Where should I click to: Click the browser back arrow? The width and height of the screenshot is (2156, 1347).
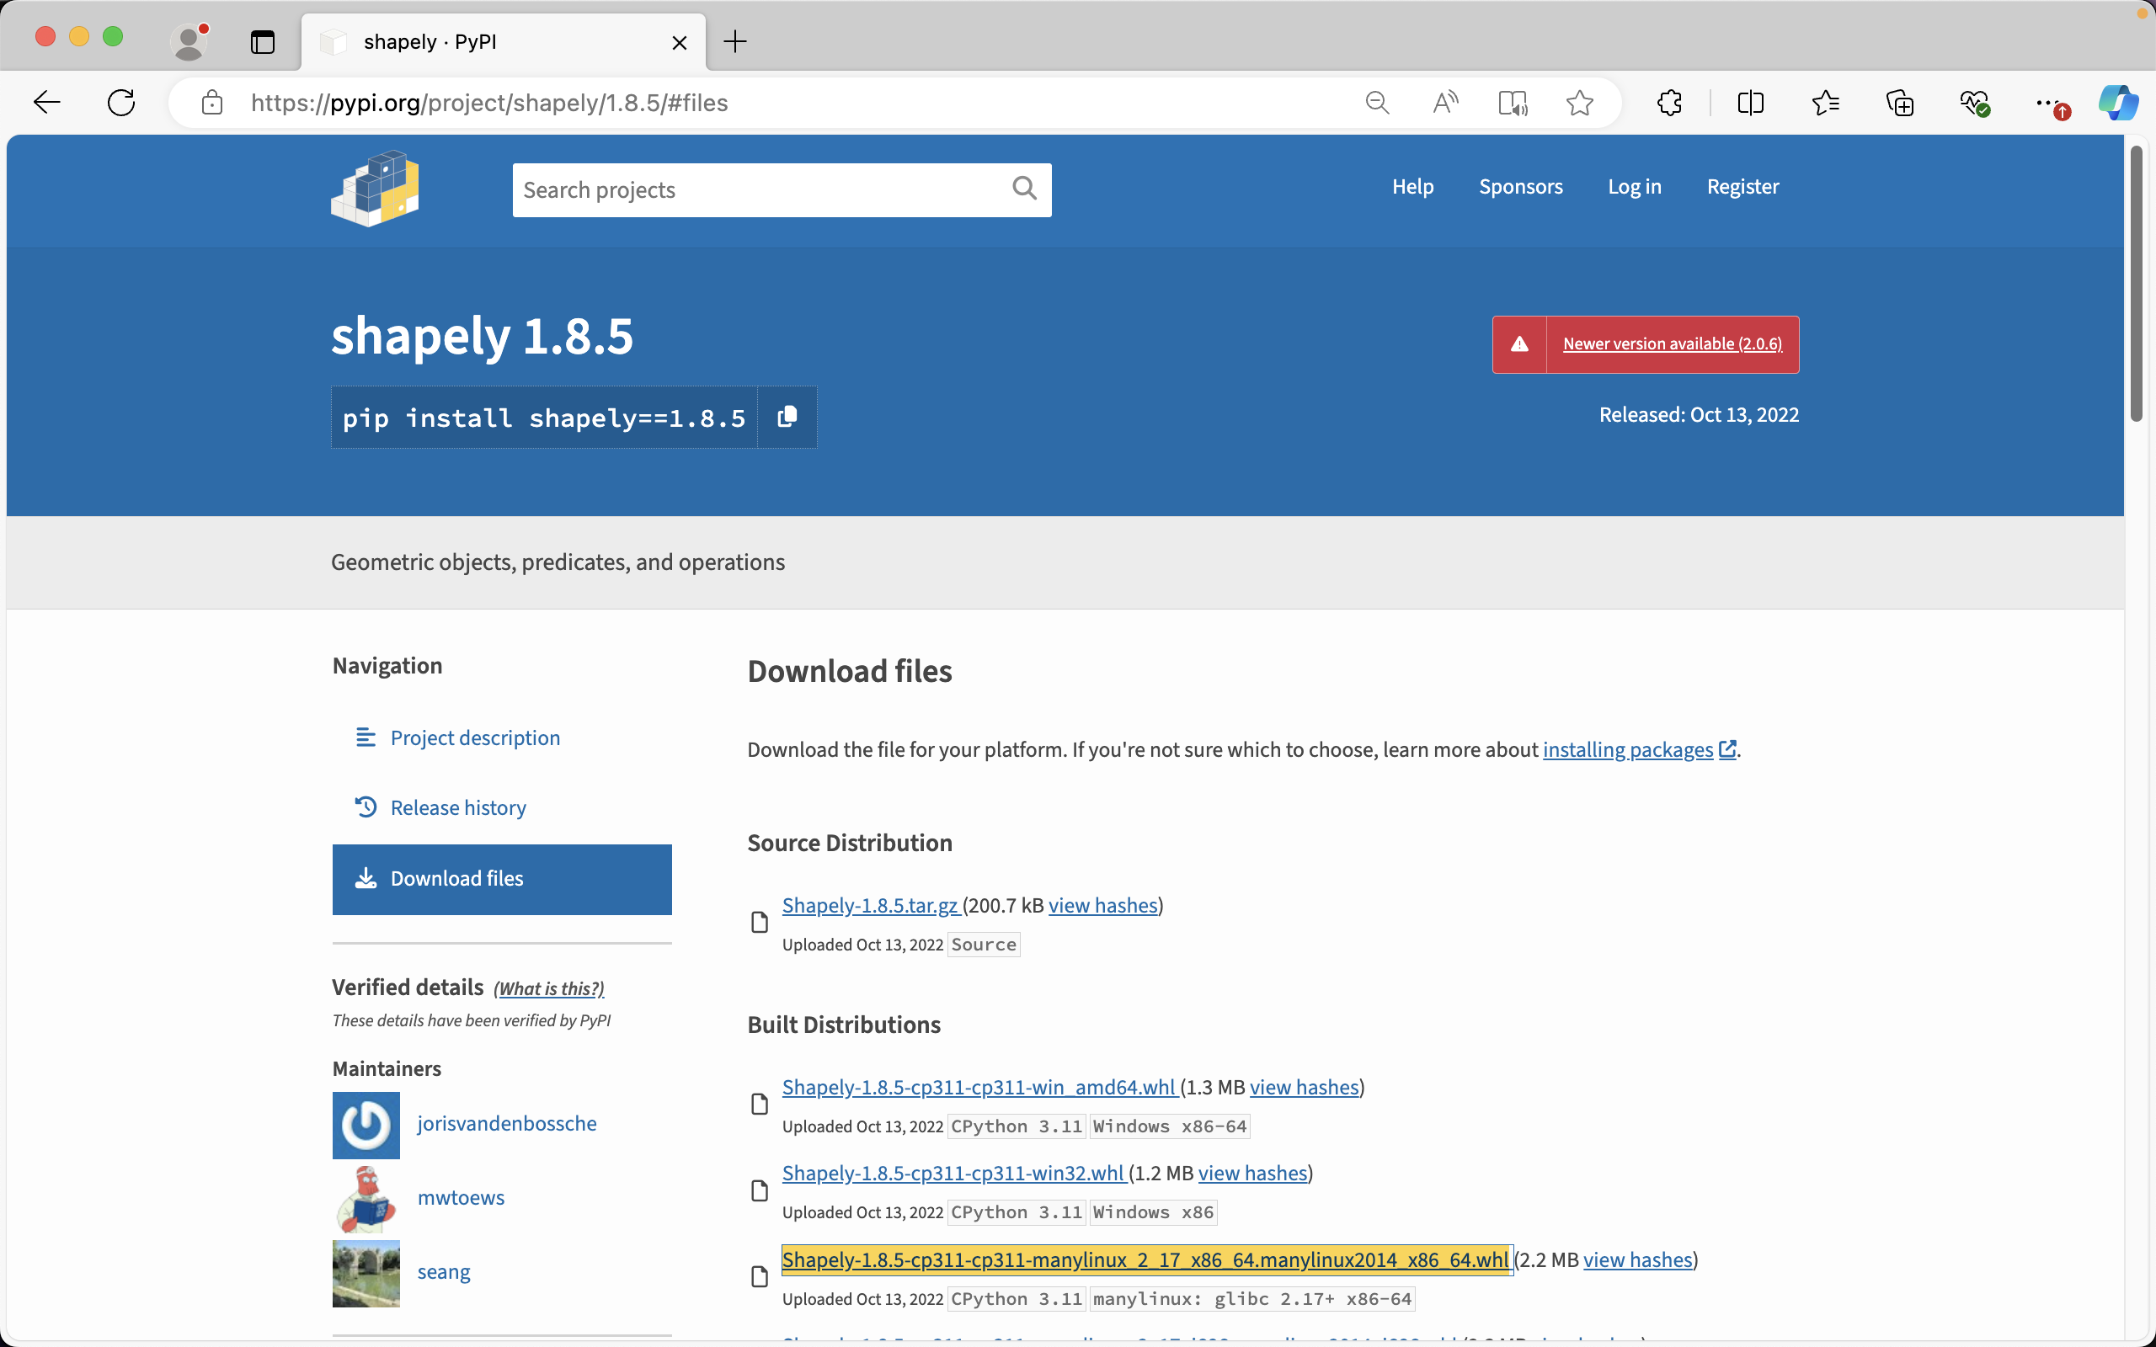[47, 103]
